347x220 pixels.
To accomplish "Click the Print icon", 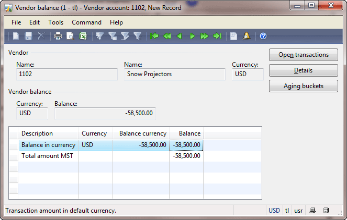I will (58, 36).
